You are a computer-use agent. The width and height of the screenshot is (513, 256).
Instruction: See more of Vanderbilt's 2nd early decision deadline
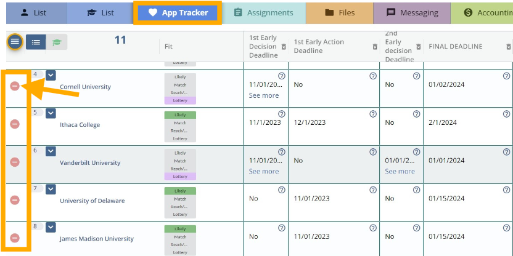pos(400,171)
